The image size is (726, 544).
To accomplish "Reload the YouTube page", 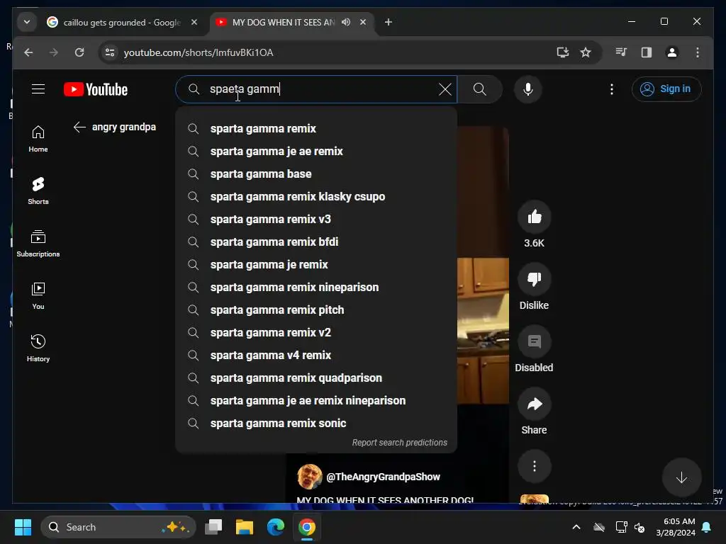I will pos(79,52).
